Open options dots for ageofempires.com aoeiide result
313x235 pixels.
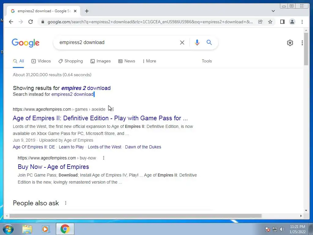point(113,109)
